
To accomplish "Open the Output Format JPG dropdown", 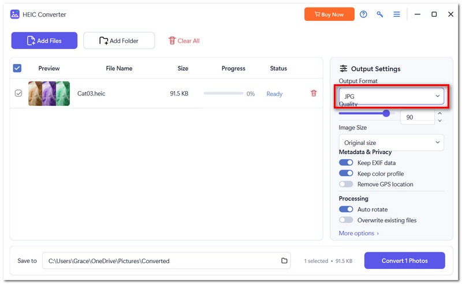I will [392, 96].
